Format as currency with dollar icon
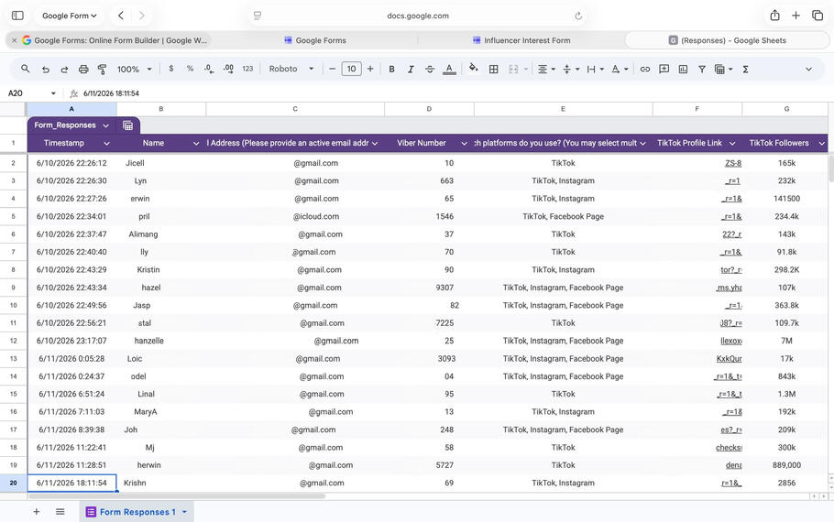Image resolution: width=834 pixels, height=522 pixels. point(170,69)
